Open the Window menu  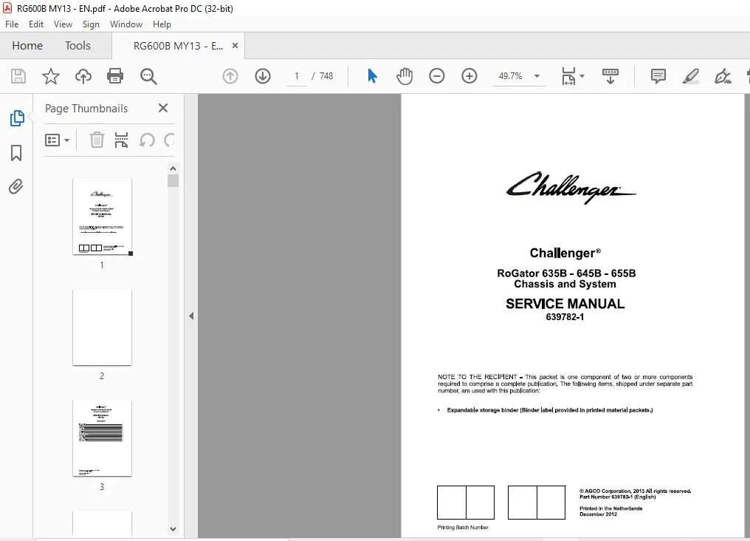click(125, 24)
